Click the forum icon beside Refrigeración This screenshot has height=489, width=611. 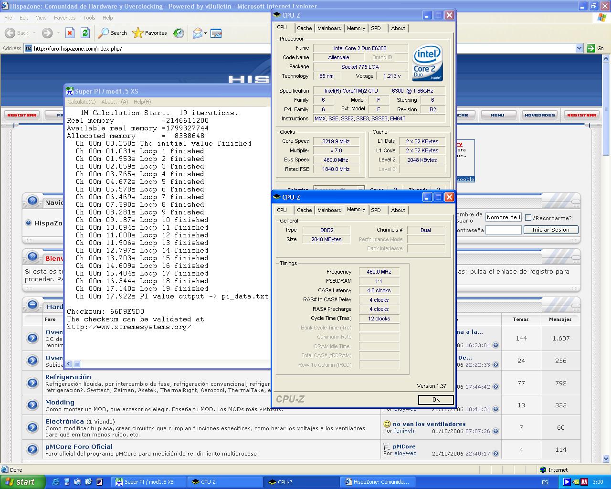32,383
